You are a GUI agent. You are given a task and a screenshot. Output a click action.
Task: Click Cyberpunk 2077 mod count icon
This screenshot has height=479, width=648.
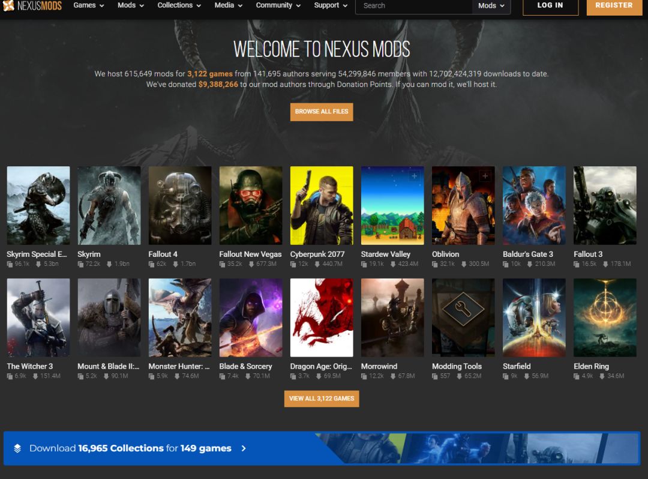click(x=293, y=264)
